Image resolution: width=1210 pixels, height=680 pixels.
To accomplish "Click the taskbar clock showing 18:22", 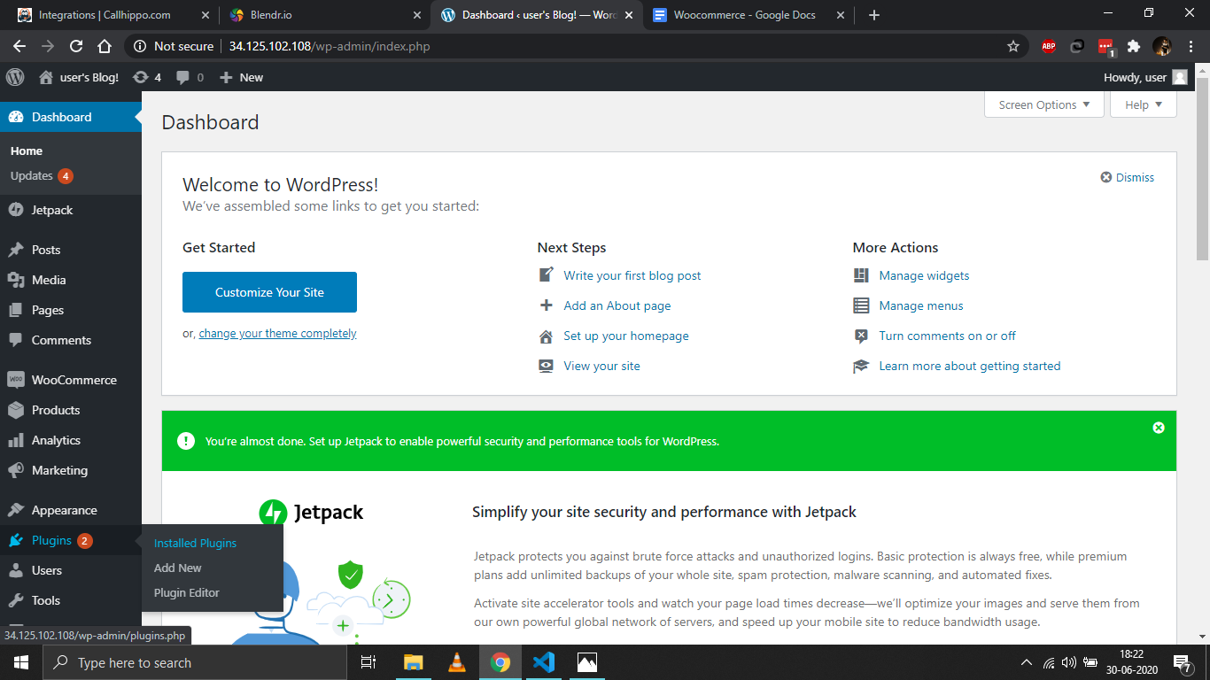I will tap(1131, 662).
